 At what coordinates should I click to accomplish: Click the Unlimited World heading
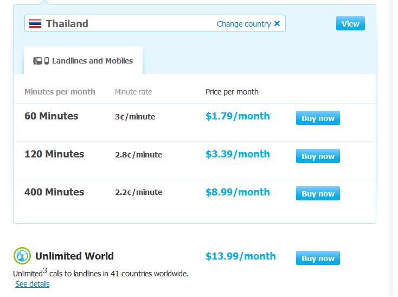[74, 256]
